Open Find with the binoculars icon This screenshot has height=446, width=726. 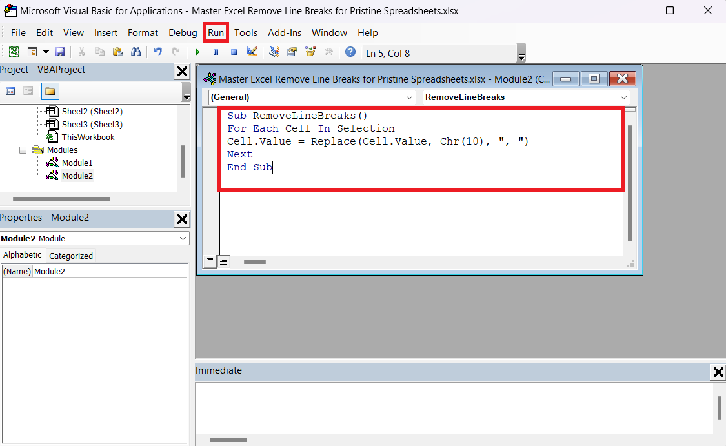[136, 52]
